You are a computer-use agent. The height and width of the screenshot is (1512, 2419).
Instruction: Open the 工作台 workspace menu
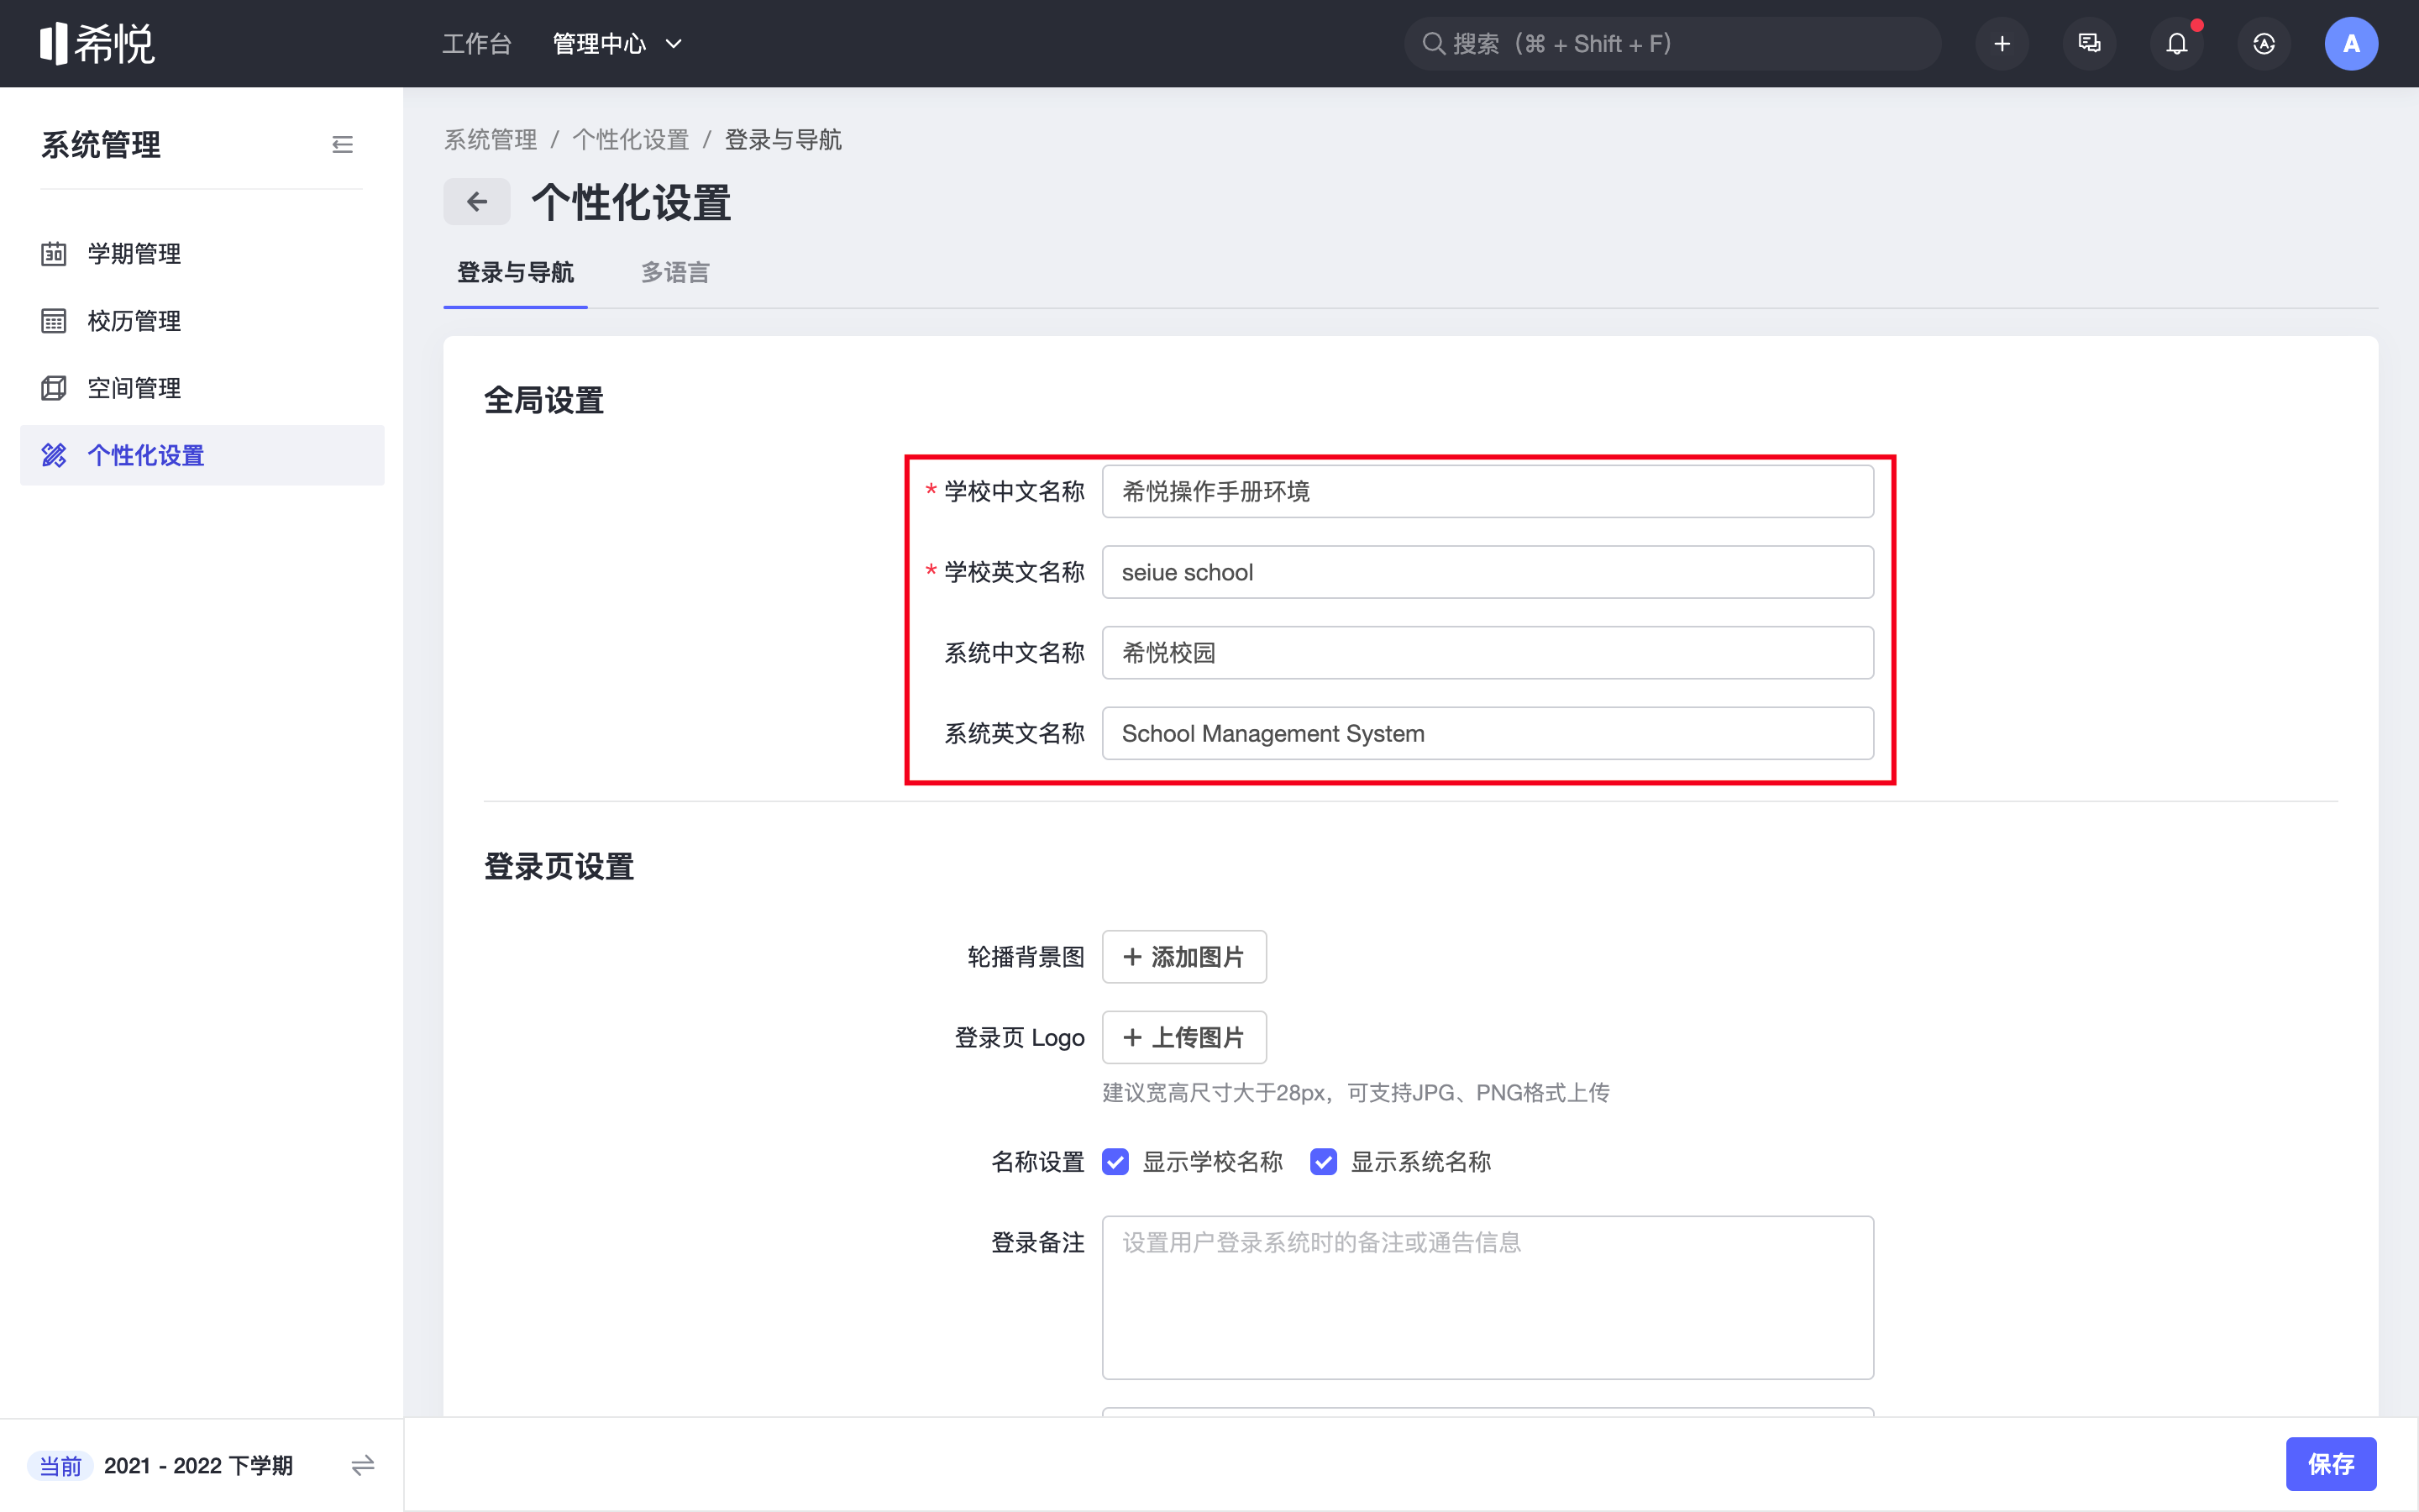click(x=477, y=44)
